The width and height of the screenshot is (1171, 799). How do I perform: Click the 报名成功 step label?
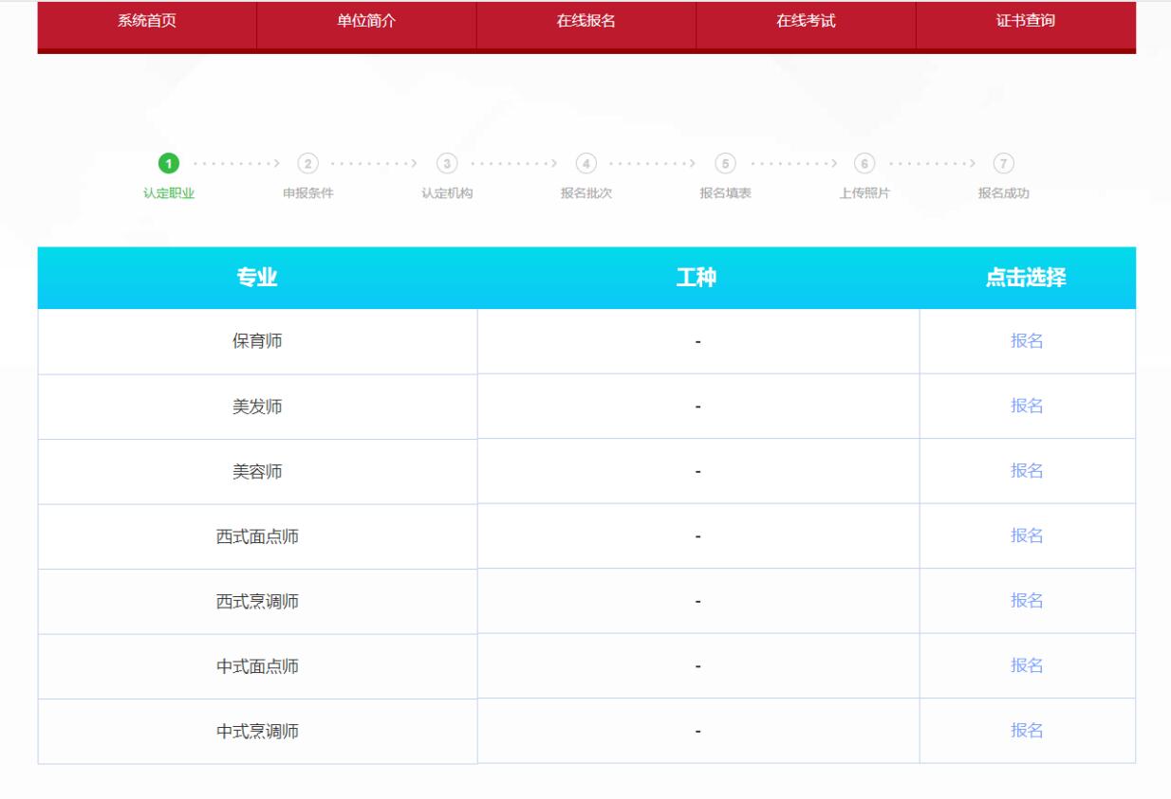1004,194
